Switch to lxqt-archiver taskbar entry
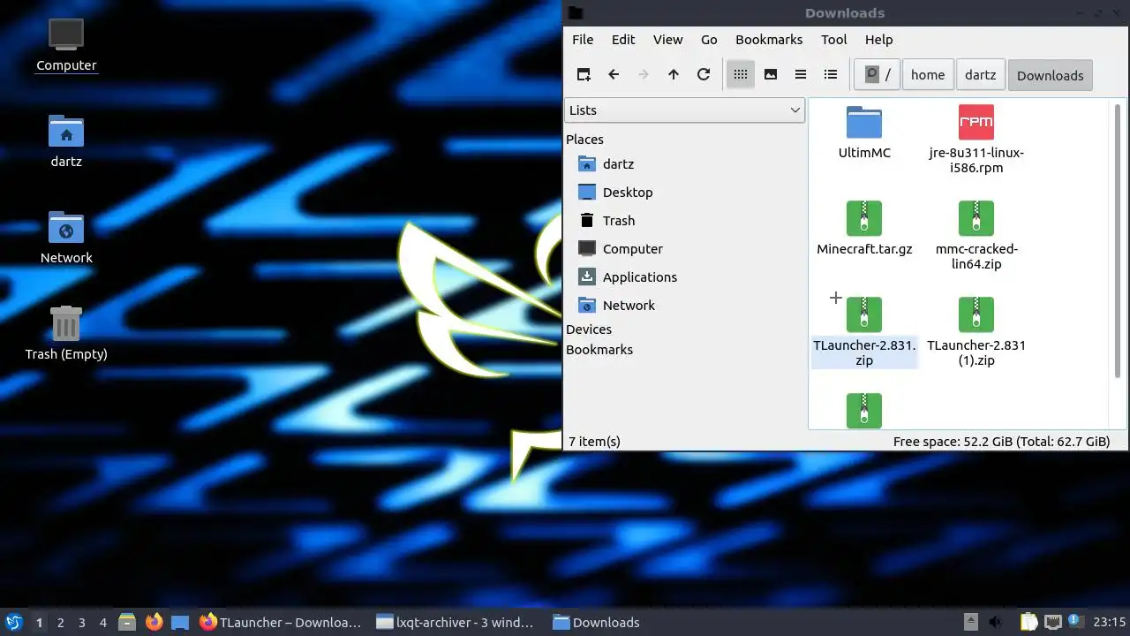This screenshot has width=1130, height=636. 456,622
